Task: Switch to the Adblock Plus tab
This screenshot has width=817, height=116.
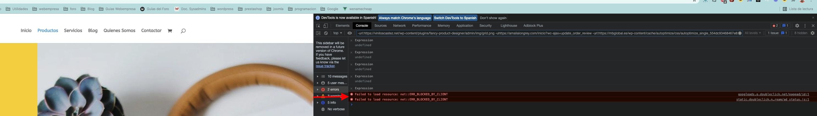Action: pos(533,26)
